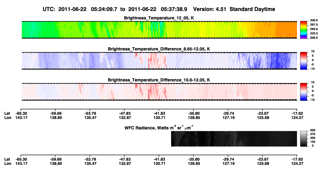Click latitude -47.83 under the temperature difference panels
This screenshot has height=169, width=330.
125,114
